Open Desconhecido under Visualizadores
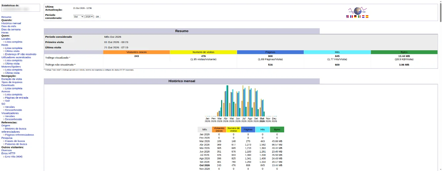The height and width of the screenshot is (171, 442). pos(14,119)
